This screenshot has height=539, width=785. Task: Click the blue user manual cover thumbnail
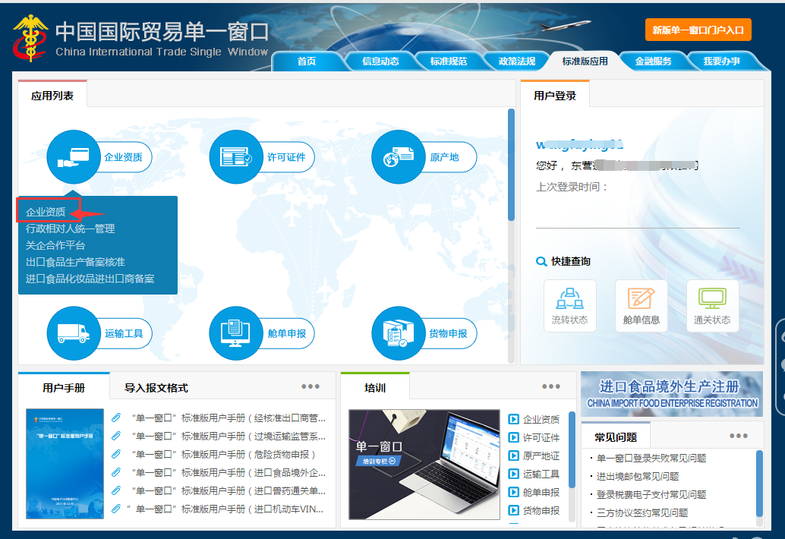[65, 464]
